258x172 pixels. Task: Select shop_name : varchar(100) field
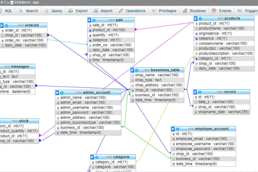157,75
